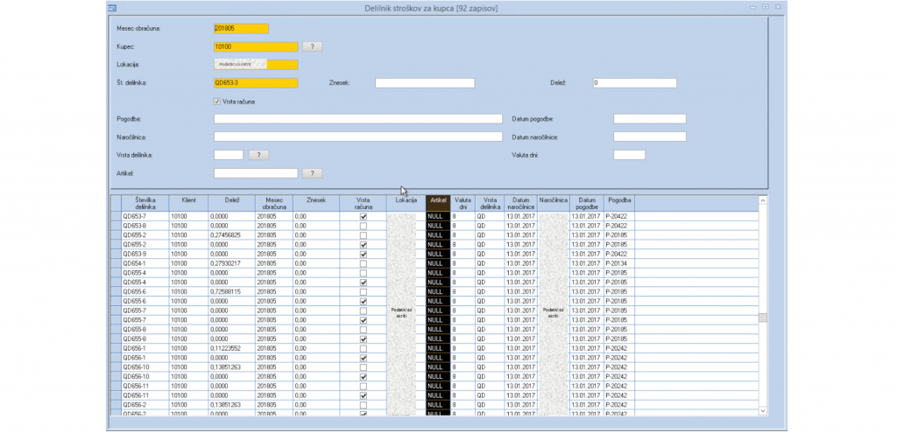This screenshot has width=897, height=433.
Task: Check the box in row with Delež 0,27456825
Action: pos(364,235)
